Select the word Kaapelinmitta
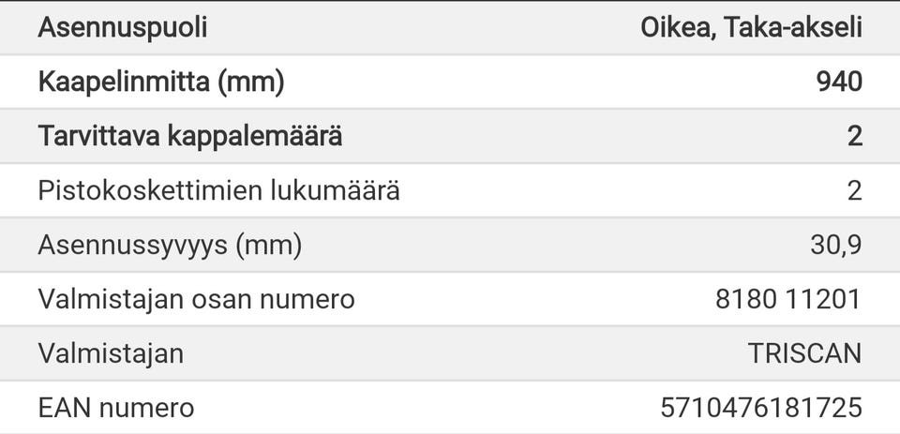The height and width of the screenshot is (434, 900). 124,82
